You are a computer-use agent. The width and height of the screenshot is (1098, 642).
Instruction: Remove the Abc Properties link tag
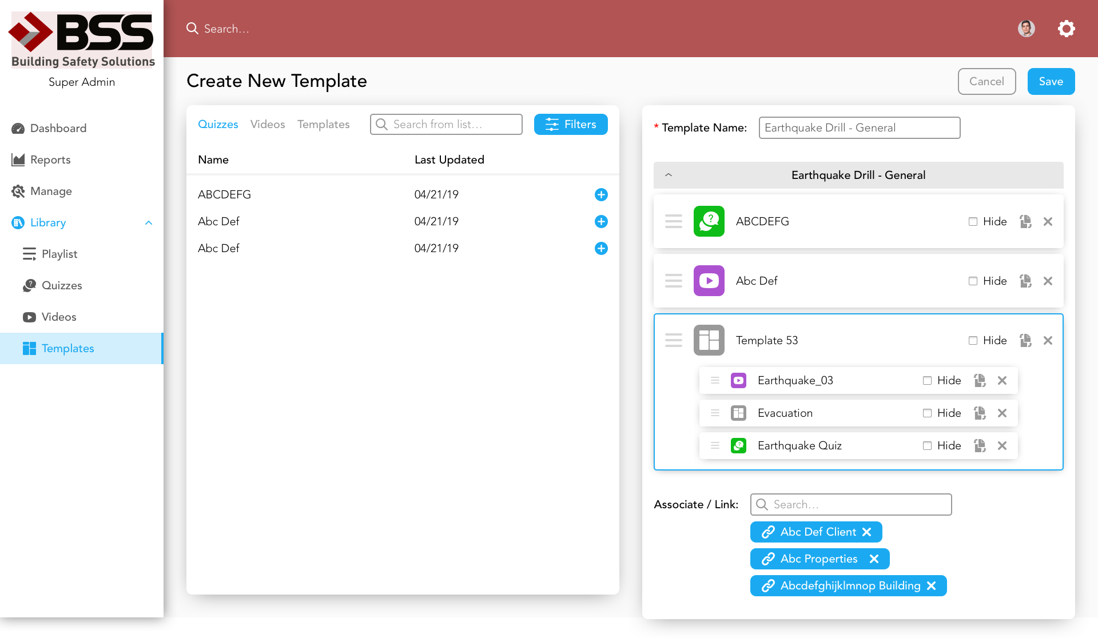tap(874, 559)
